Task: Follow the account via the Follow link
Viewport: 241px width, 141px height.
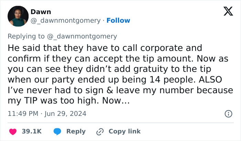Action: (118, 21)
